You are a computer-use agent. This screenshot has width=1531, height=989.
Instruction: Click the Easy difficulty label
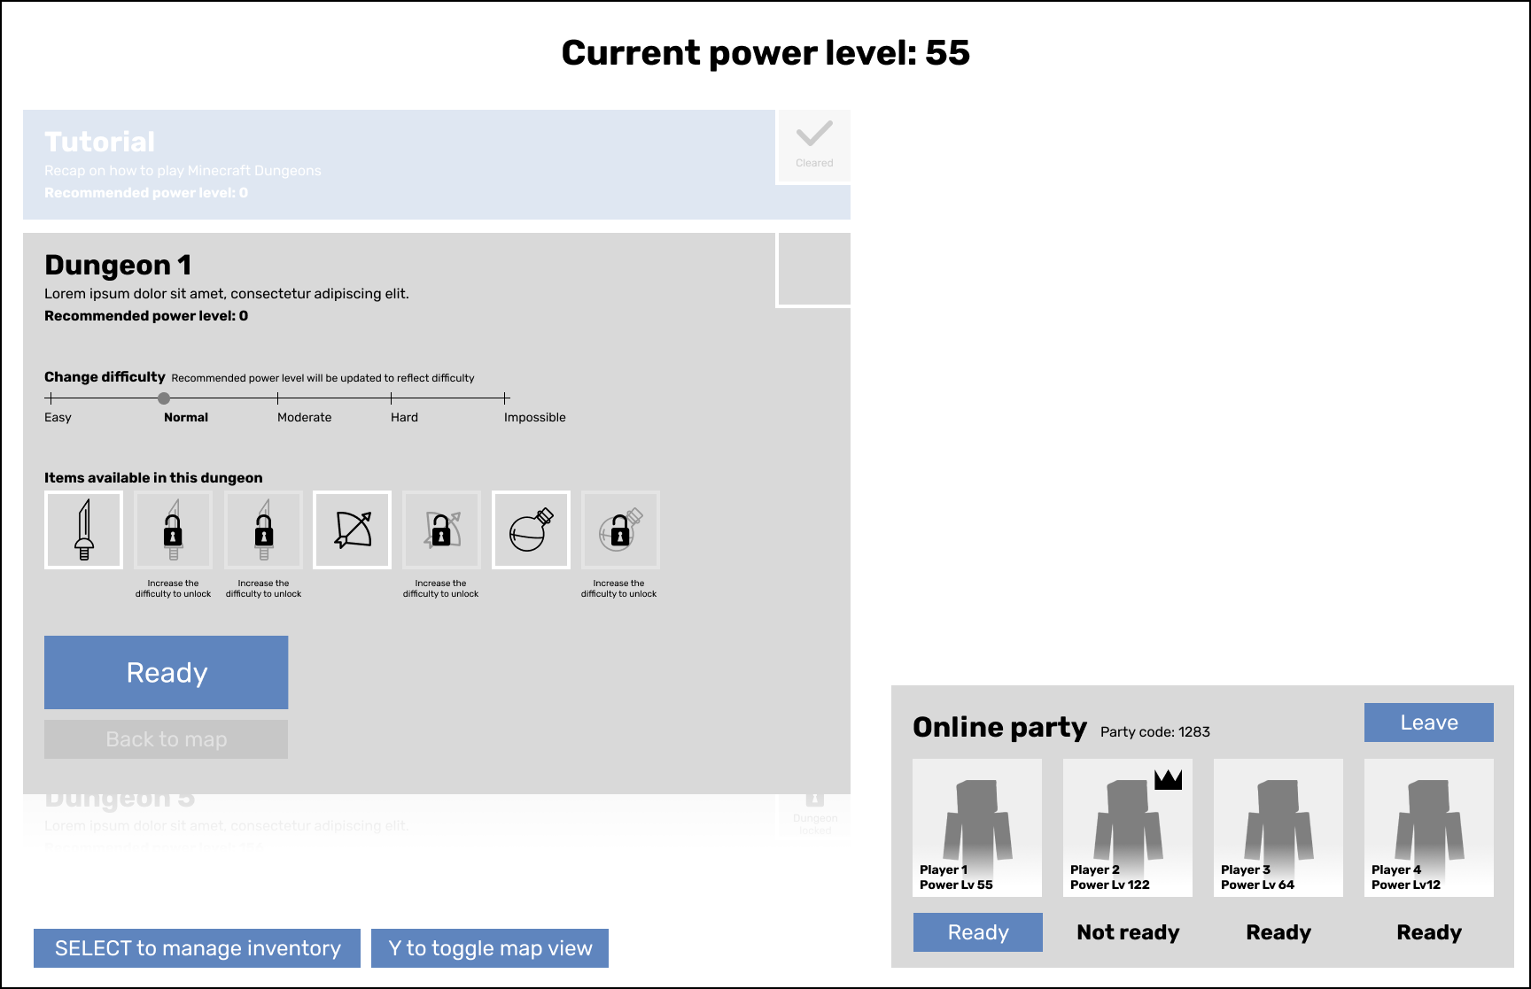click(x=58, y=418)
